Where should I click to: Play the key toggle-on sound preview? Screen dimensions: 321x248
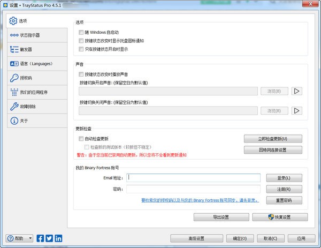pyautogui.click(x=296, y=91)
